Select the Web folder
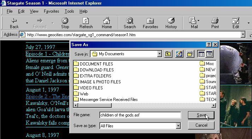Viewport: 252px width, 139px height. (81, 94)
